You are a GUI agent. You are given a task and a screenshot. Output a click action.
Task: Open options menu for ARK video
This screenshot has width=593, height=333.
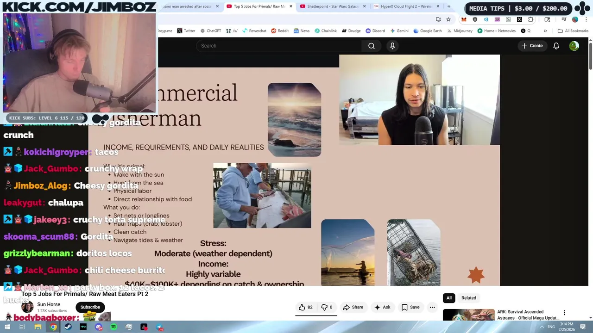(564, 313)
